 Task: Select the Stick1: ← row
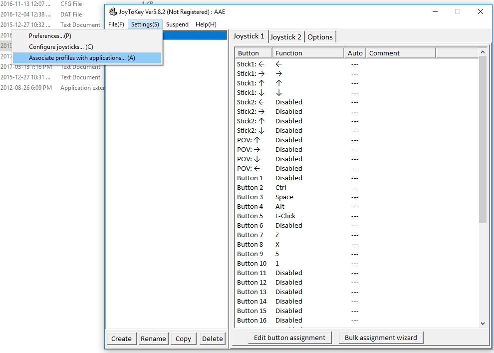click(357, 64)
